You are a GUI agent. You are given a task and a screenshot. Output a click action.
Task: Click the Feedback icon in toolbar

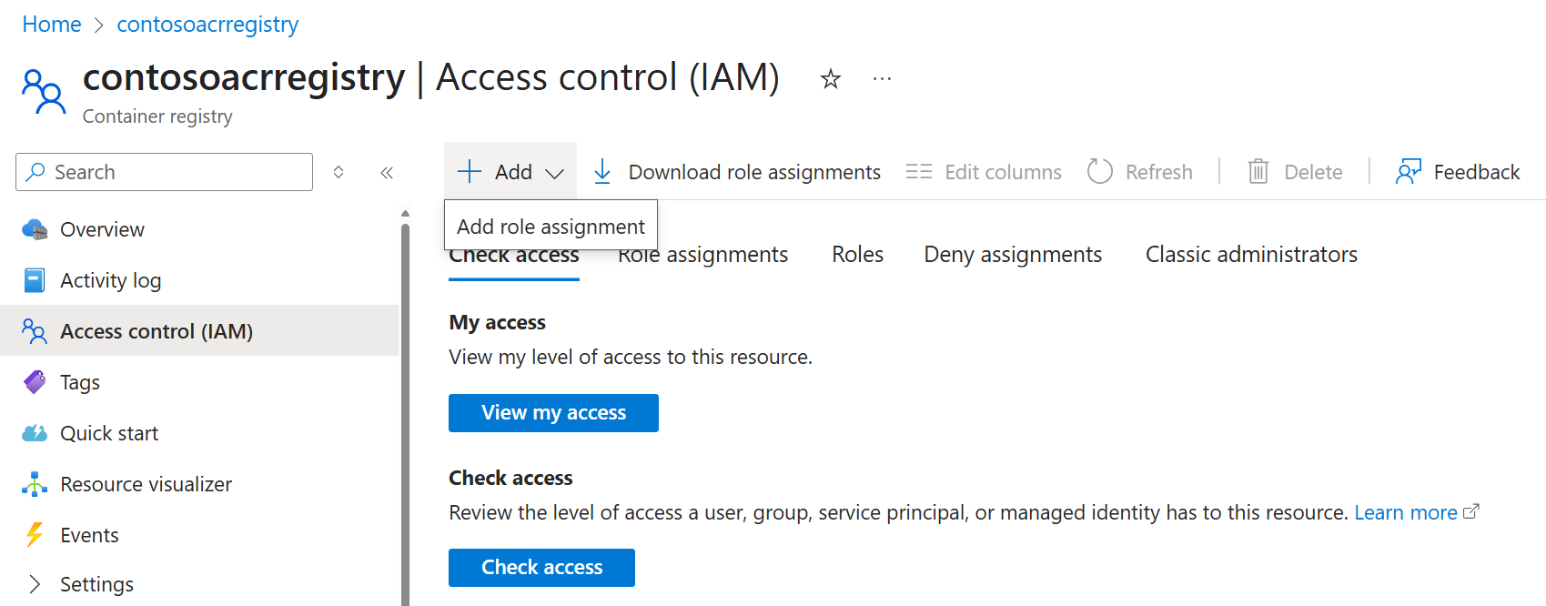(x=1409, y=172)
